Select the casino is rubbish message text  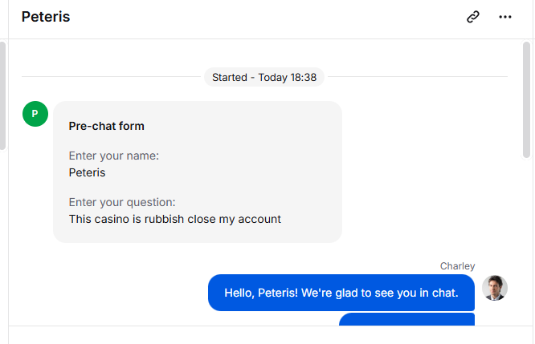(x=175, y=219)
